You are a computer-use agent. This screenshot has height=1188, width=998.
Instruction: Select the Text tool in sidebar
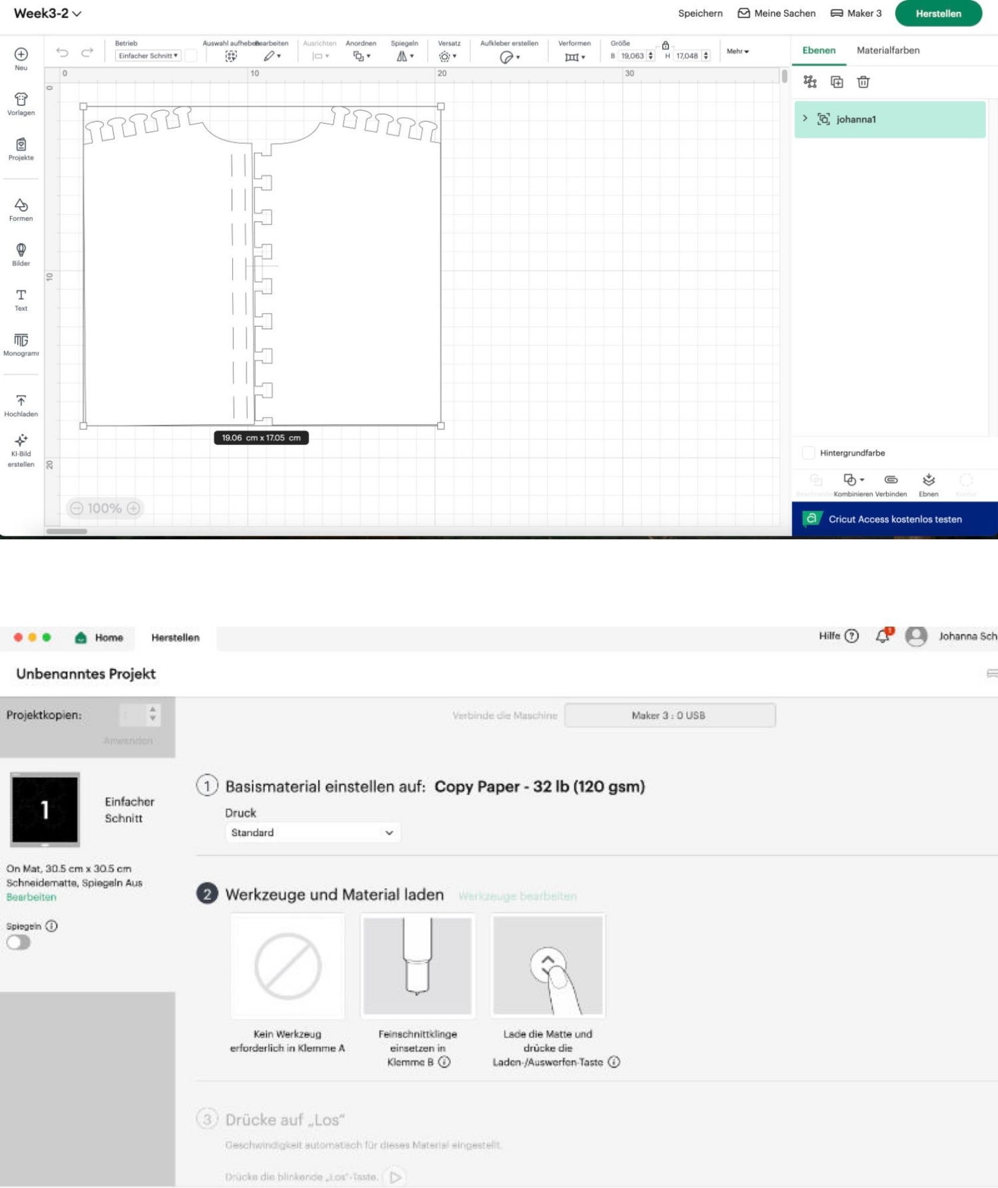click(x=21, y=295)
